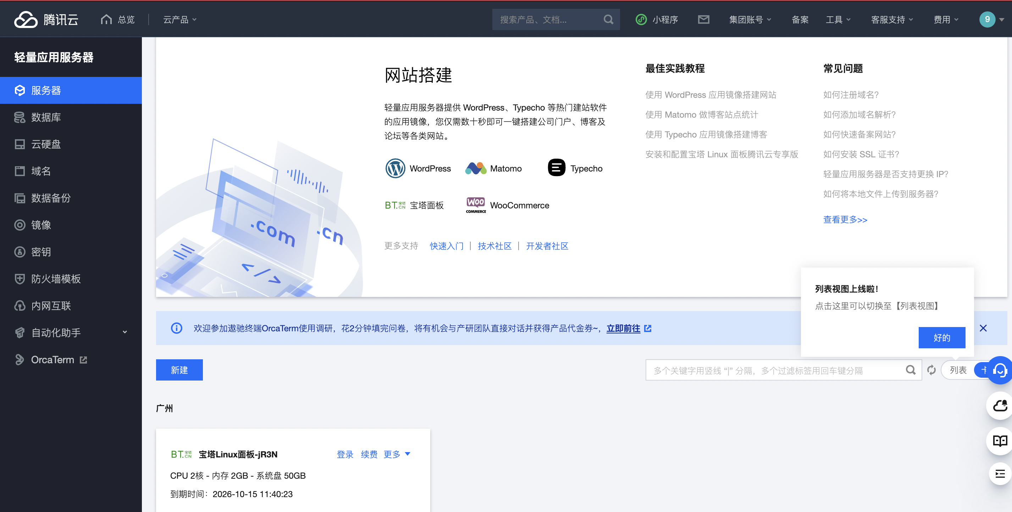The image size is (1012, 512).
Task: Open 如何注册域名? FAQ
Action: click(851, 95)
